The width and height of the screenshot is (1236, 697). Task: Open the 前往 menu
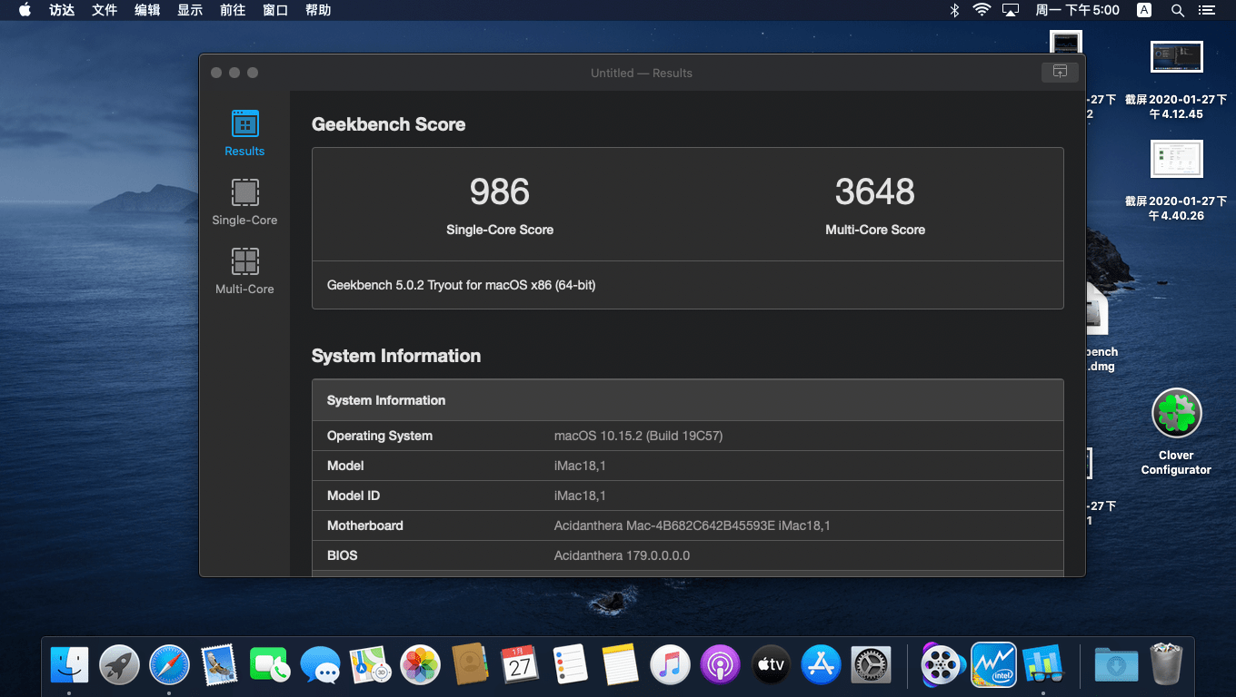point(233,10)
